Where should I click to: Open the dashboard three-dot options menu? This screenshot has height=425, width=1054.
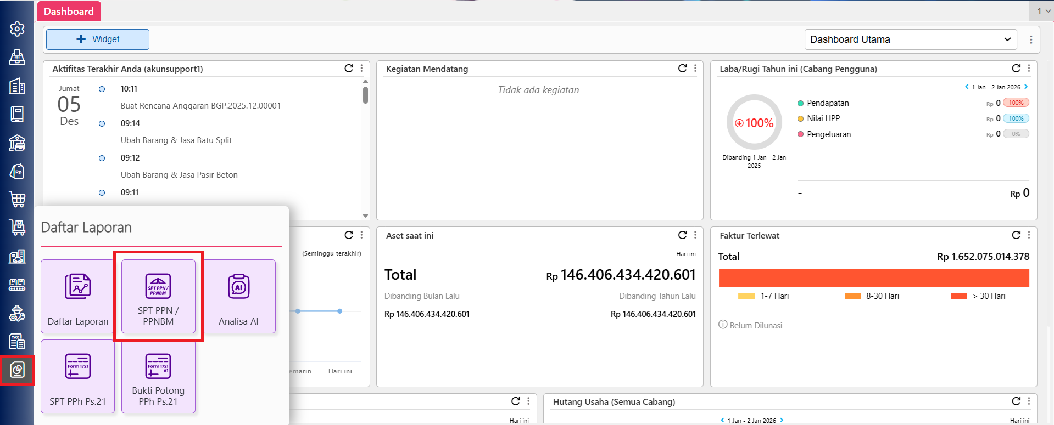tap(1031, 39)
